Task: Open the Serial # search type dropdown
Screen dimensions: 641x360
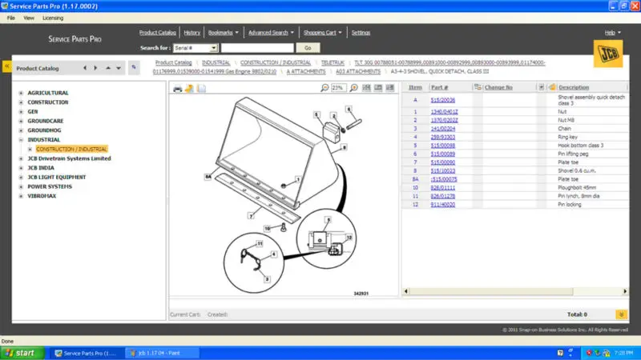Action: pyautogui.click(x=213, y=48)
